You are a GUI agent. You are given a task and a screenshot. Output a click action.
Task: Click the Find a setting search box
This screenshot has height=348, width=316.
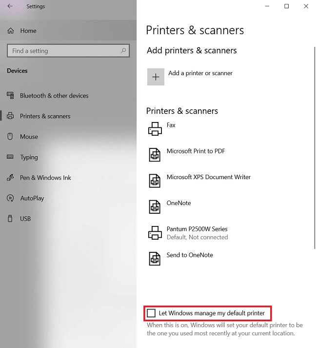pos(68,51)
